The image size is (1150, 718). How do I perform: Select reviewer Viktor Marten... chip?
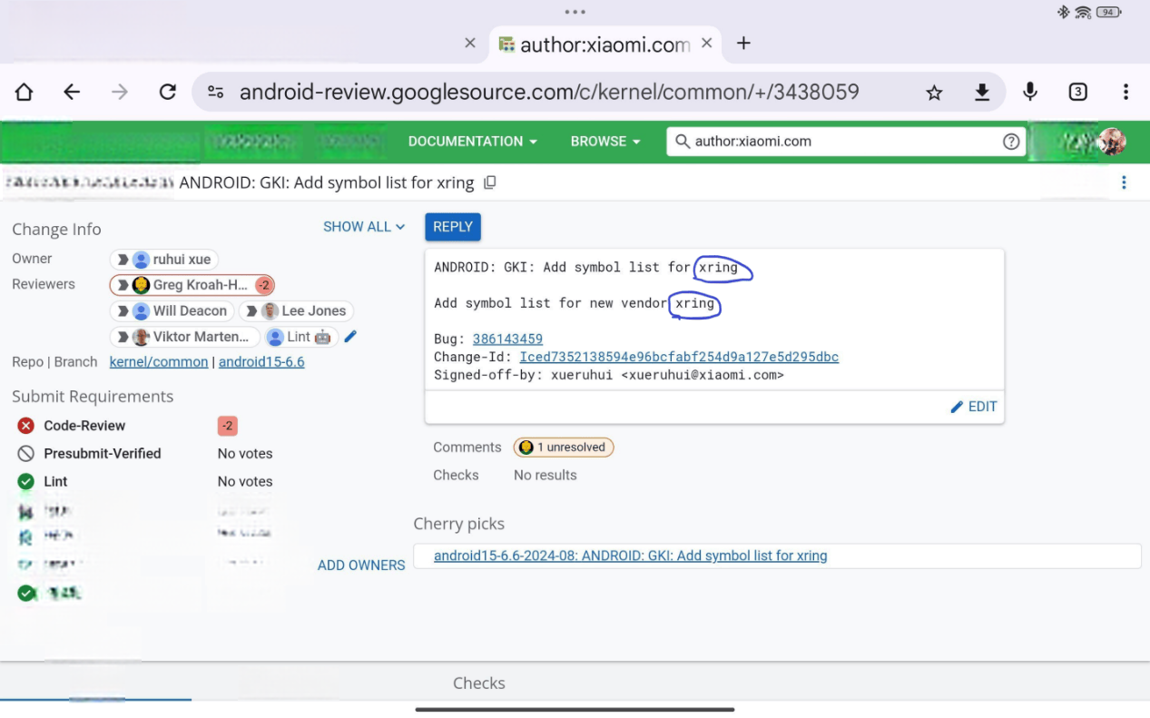[185, 337]
